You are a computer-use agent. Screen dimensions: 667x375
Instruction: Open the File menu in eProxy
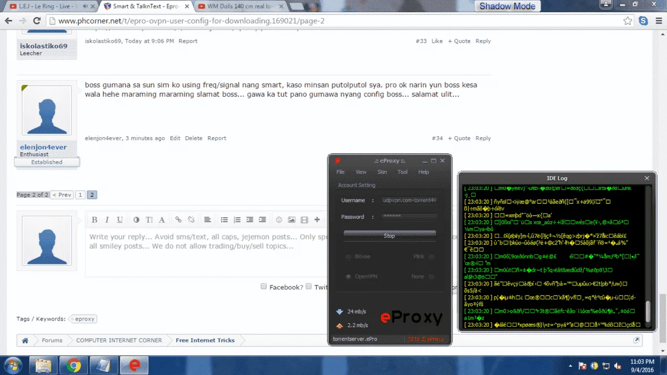(x=340, y=172)
